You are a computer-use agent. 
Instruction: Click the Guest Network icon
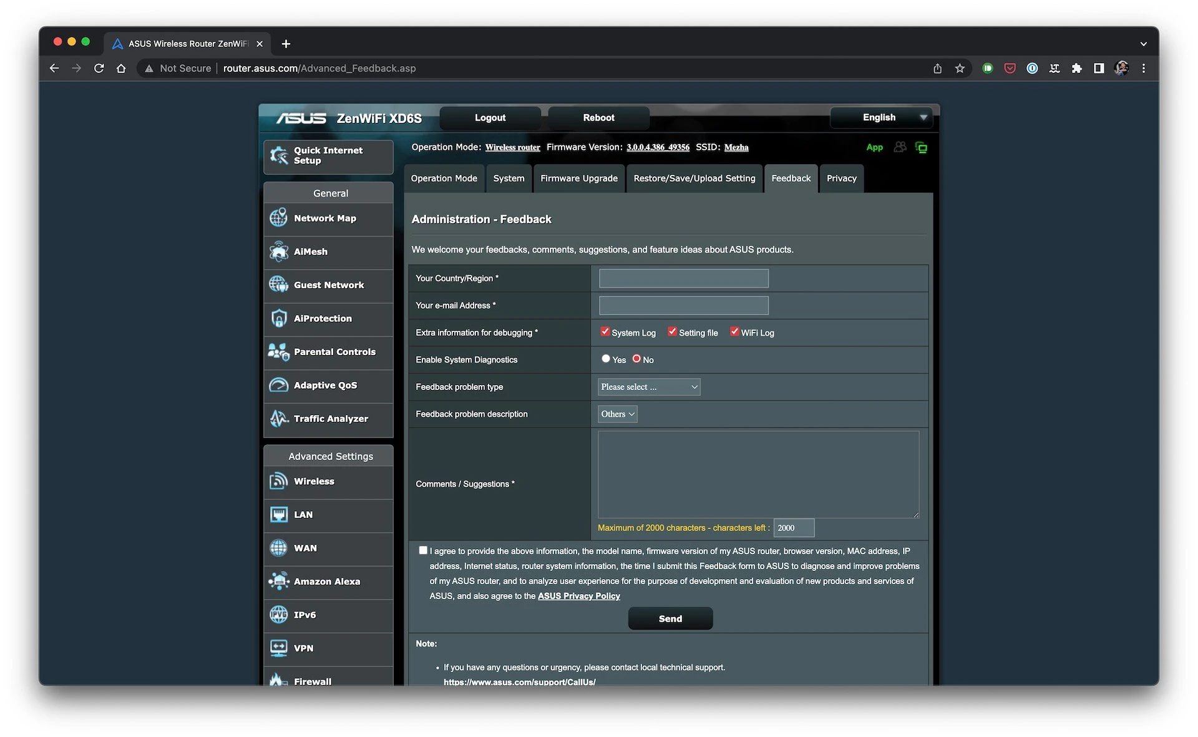[x=278, y=285]
